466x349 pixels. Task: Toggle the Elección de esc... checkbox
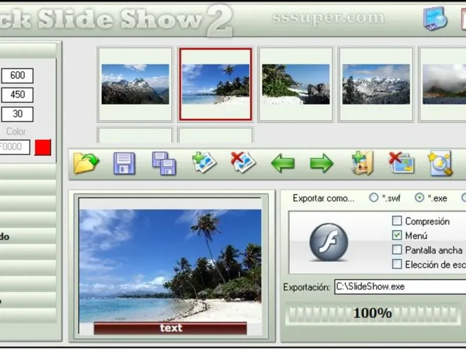[397, 264]
